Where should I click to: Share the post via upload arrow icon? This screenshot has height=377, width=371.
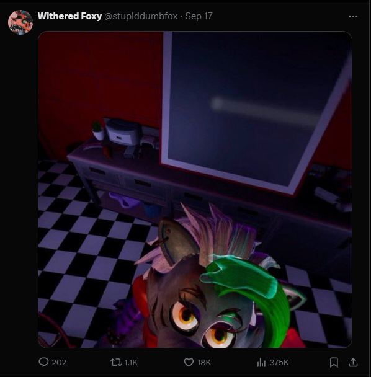tap(353, 362)
